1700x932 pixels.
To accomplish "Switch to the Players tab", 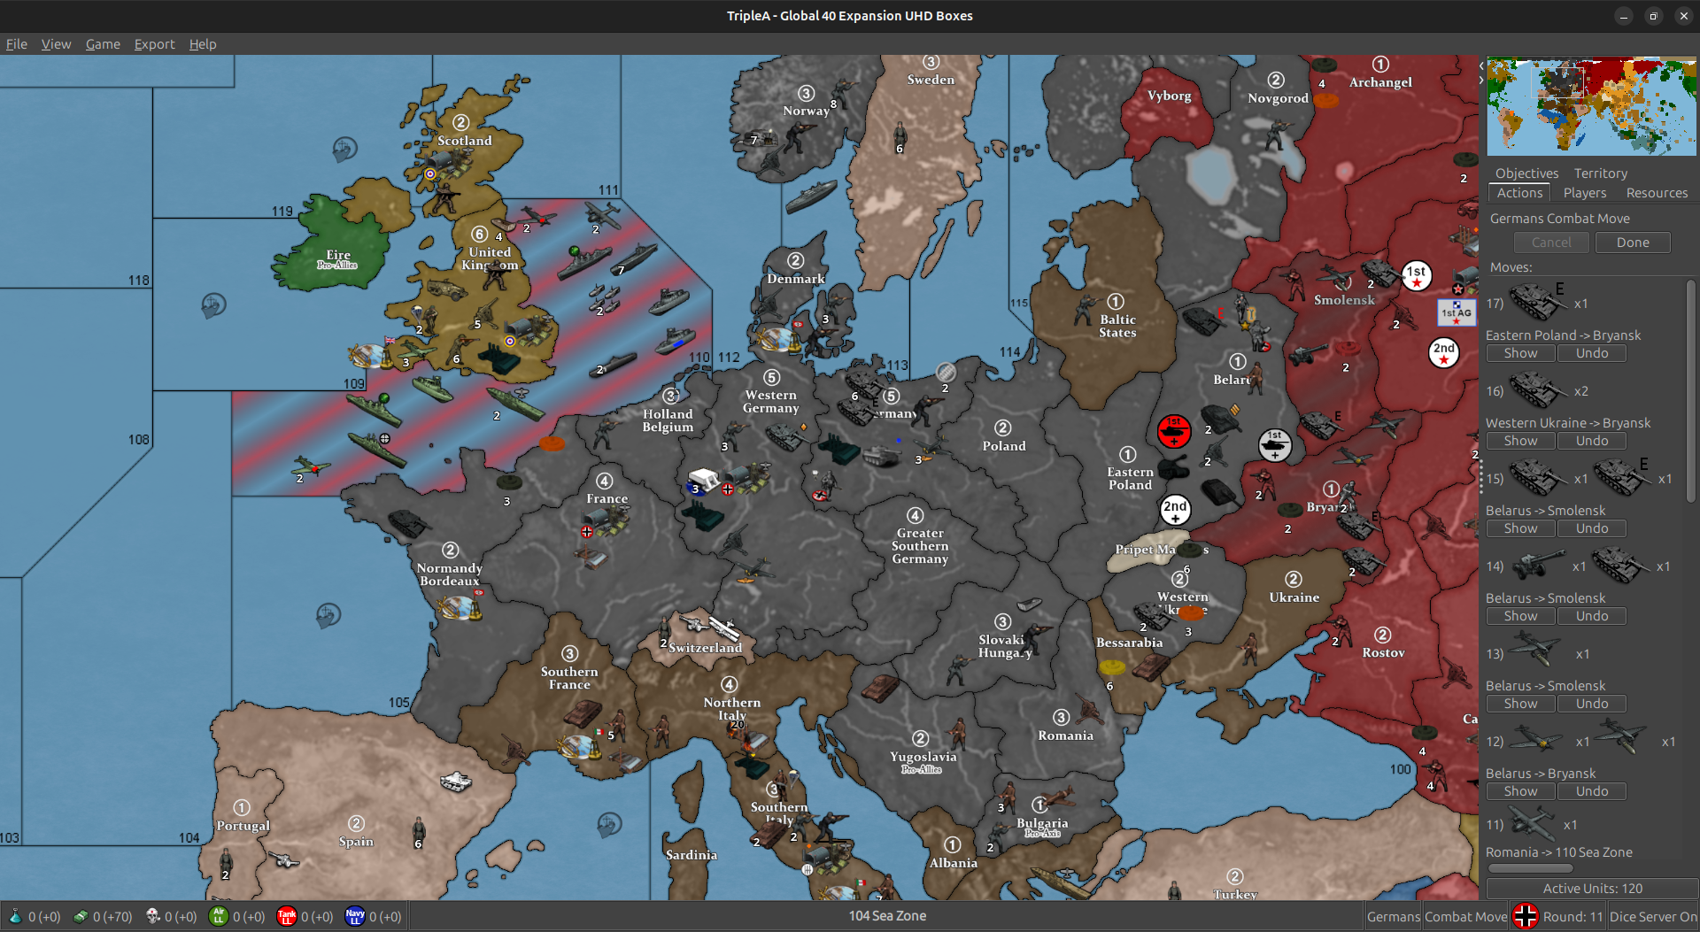I will pyautogui.click(x=1585, y=193).
